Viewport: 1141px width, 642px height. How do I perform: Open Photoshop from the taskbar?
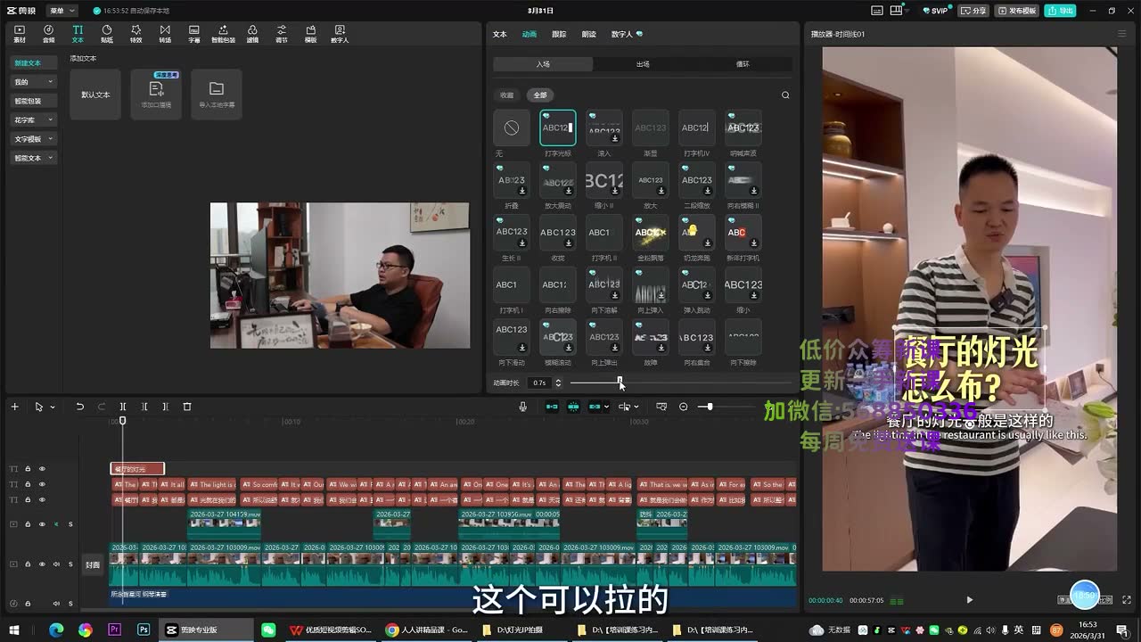[x=144, y=630]
